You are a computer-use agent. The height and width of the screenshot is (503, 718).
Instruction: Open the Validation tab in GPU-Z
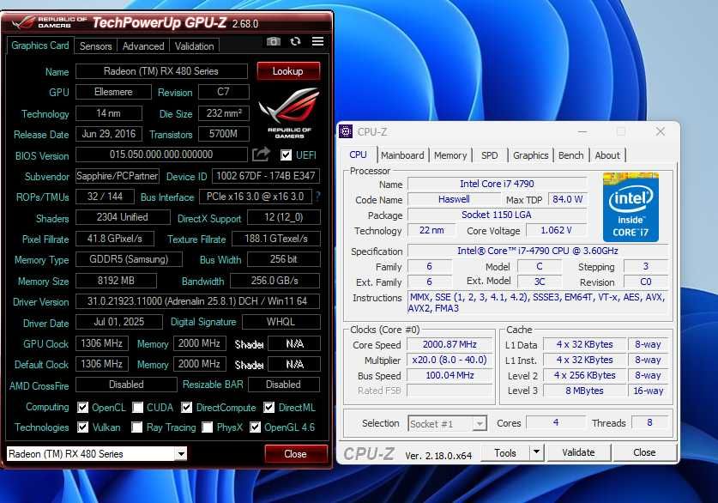pos(194,46)
